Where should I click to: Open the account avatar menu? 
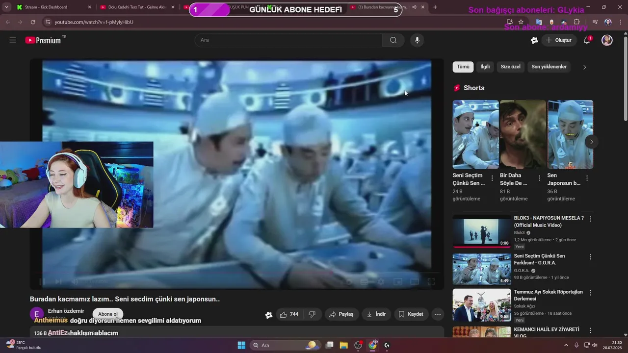pos(607,40)
